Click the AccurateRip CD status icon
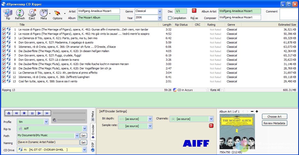The width and height of the screenshot is (299, 155). pos(175,90)
